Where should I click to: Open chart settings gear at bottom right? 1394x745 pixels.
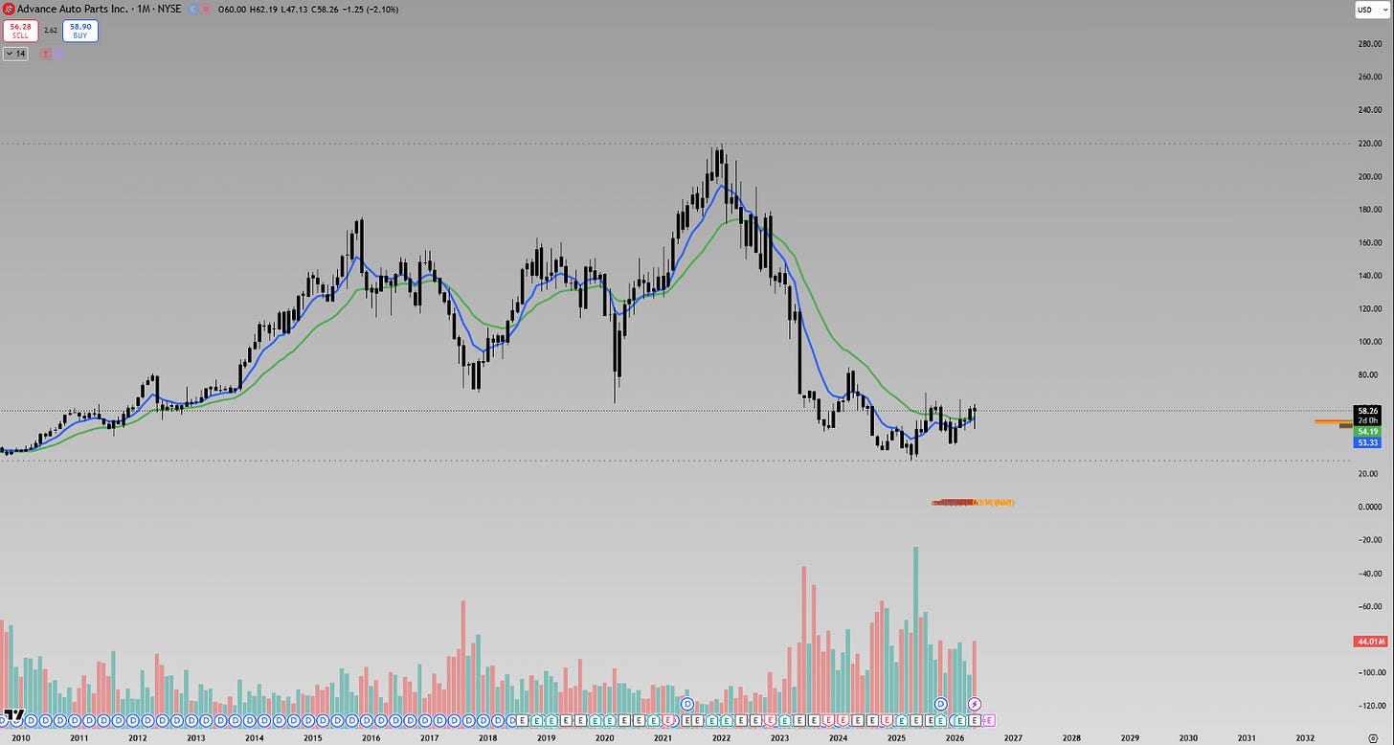point(1373,739)
